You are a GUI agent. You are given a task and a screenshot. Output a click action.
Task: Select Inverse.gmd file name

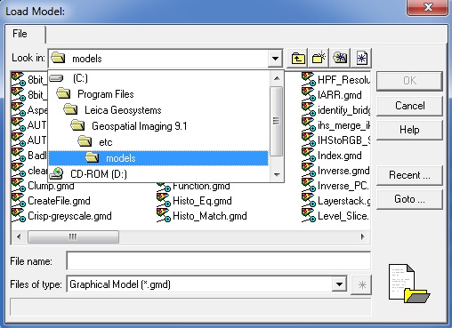click(343, 171)
